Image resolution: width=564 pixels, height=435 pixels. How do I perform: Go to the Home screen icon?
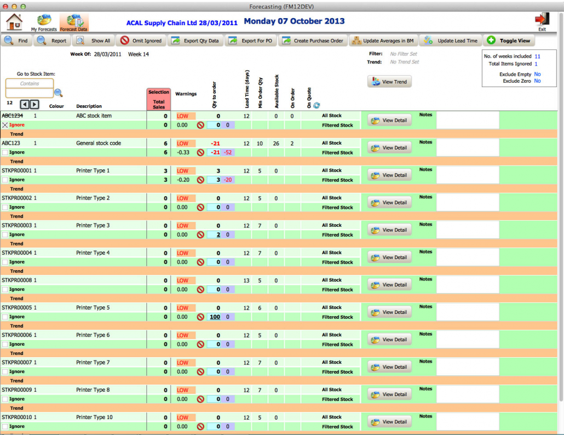pyautogui.click(x=14, y=22)
